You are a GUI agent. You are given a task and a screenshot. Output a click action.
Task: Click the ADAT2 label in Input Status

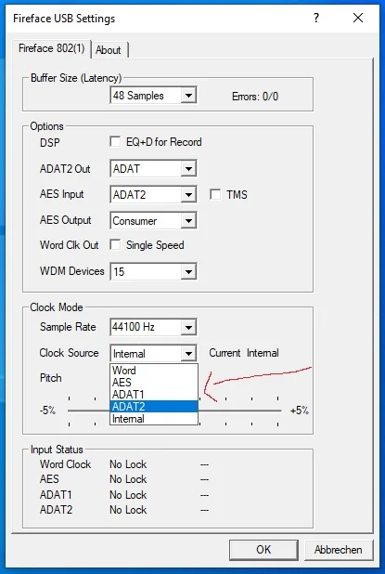[x=56, y=510]
